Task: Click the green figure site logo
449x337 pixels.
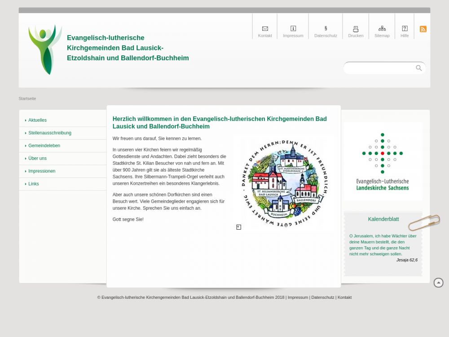Action: (x=45, y=50)
